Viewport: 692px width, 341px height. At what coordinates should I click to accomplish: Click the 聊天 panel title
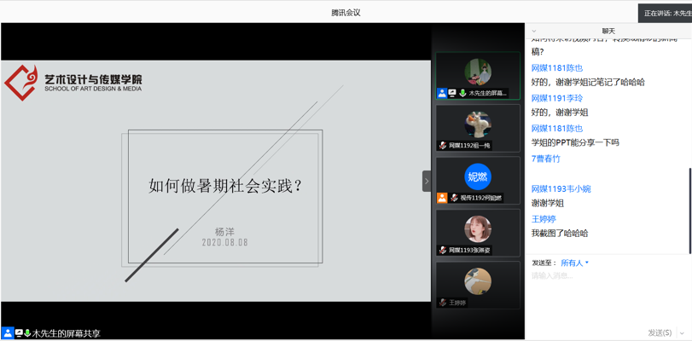pos(608,32)
